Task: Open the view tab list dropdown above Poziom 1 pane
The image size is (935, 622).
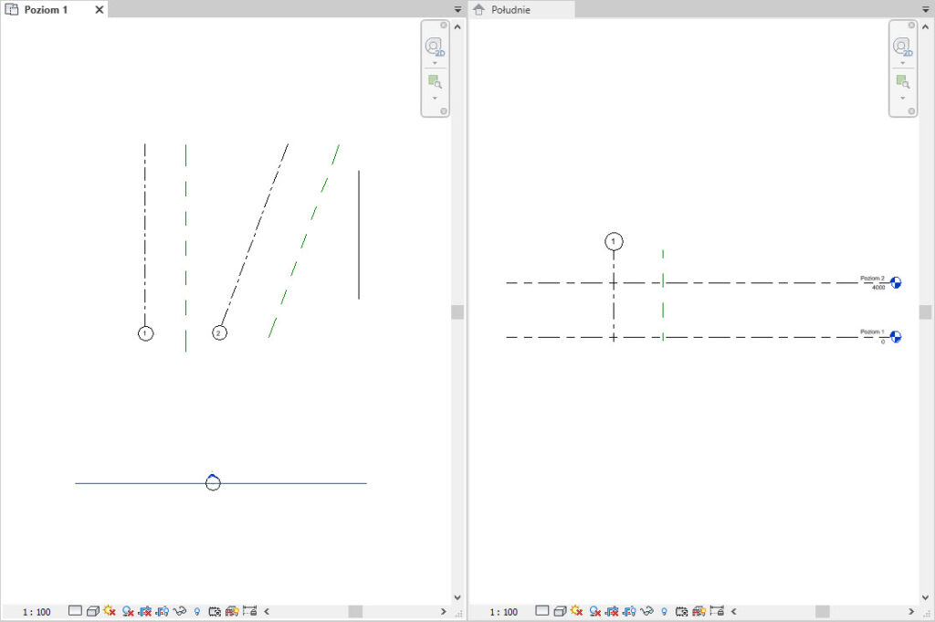Action: (458, 9)
